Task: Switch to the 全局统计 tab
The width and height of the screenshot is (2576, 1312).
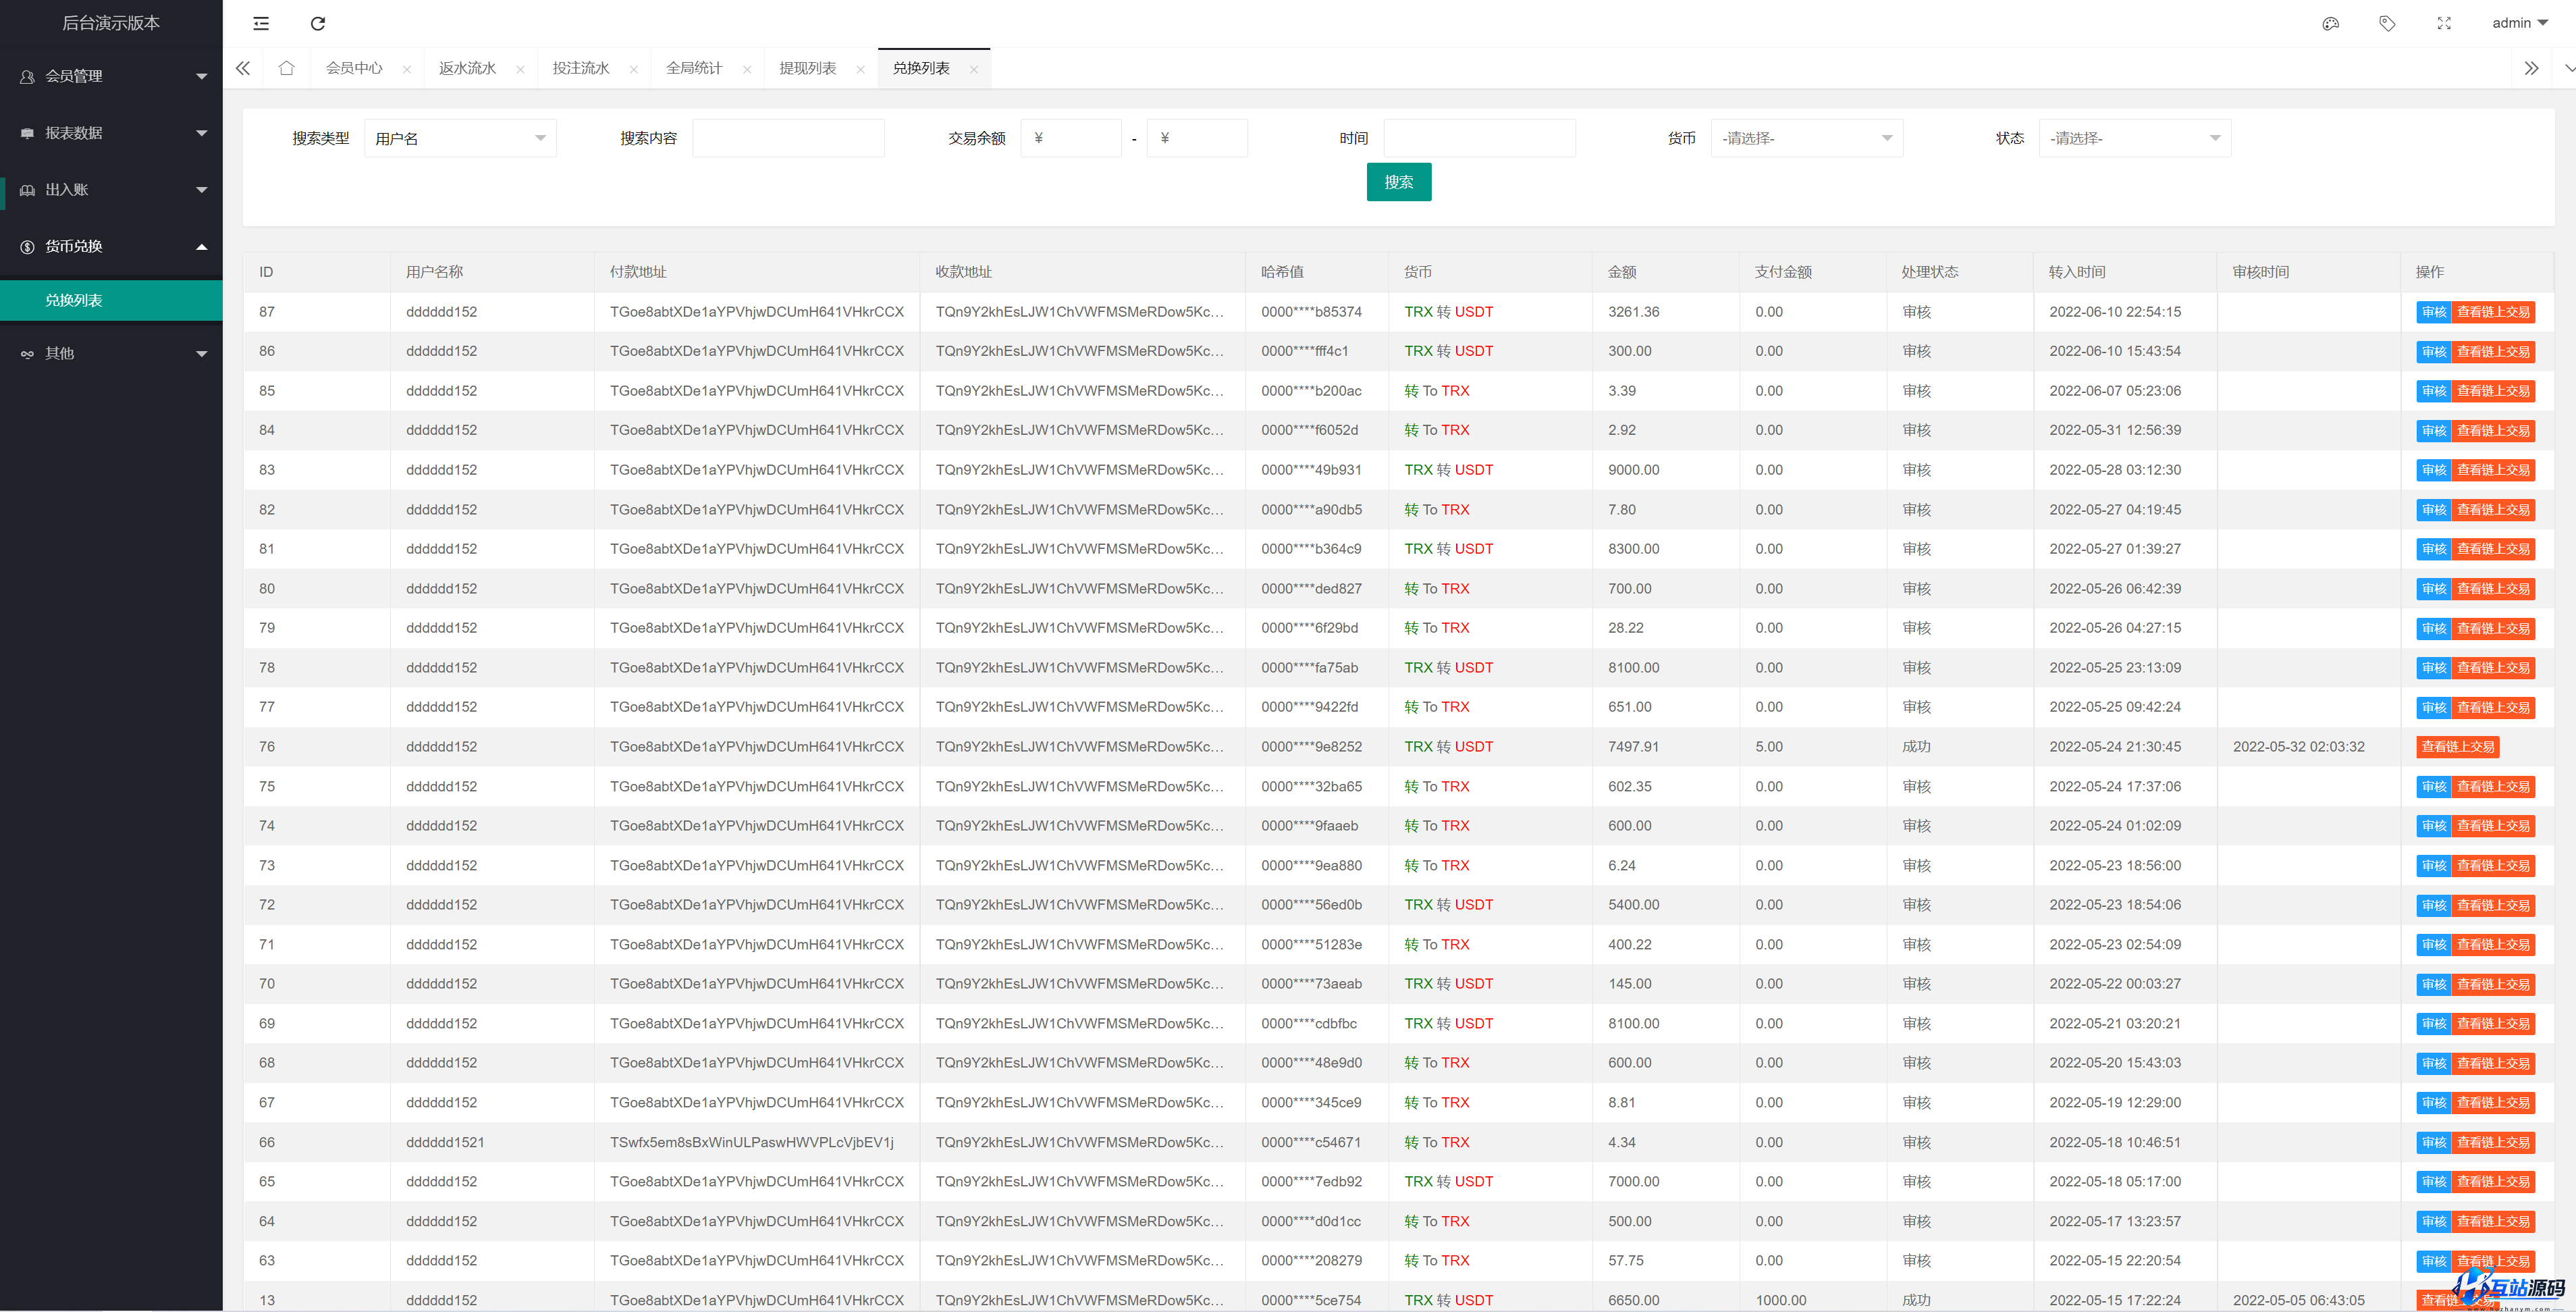Action: (x=694, y=68)
